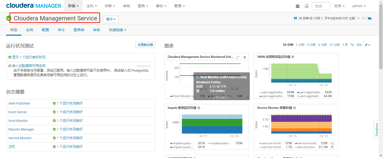Jump to current time with skip-to-end icon
The width and height of the screenshot is (383, 158).
(364, 18)
